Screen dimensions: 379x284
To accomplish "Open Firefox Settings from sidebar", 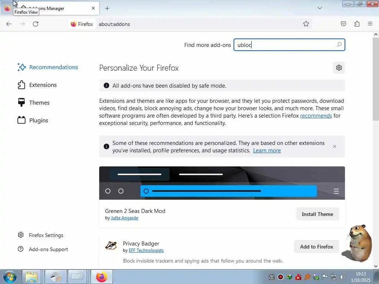I will (40, 235).
